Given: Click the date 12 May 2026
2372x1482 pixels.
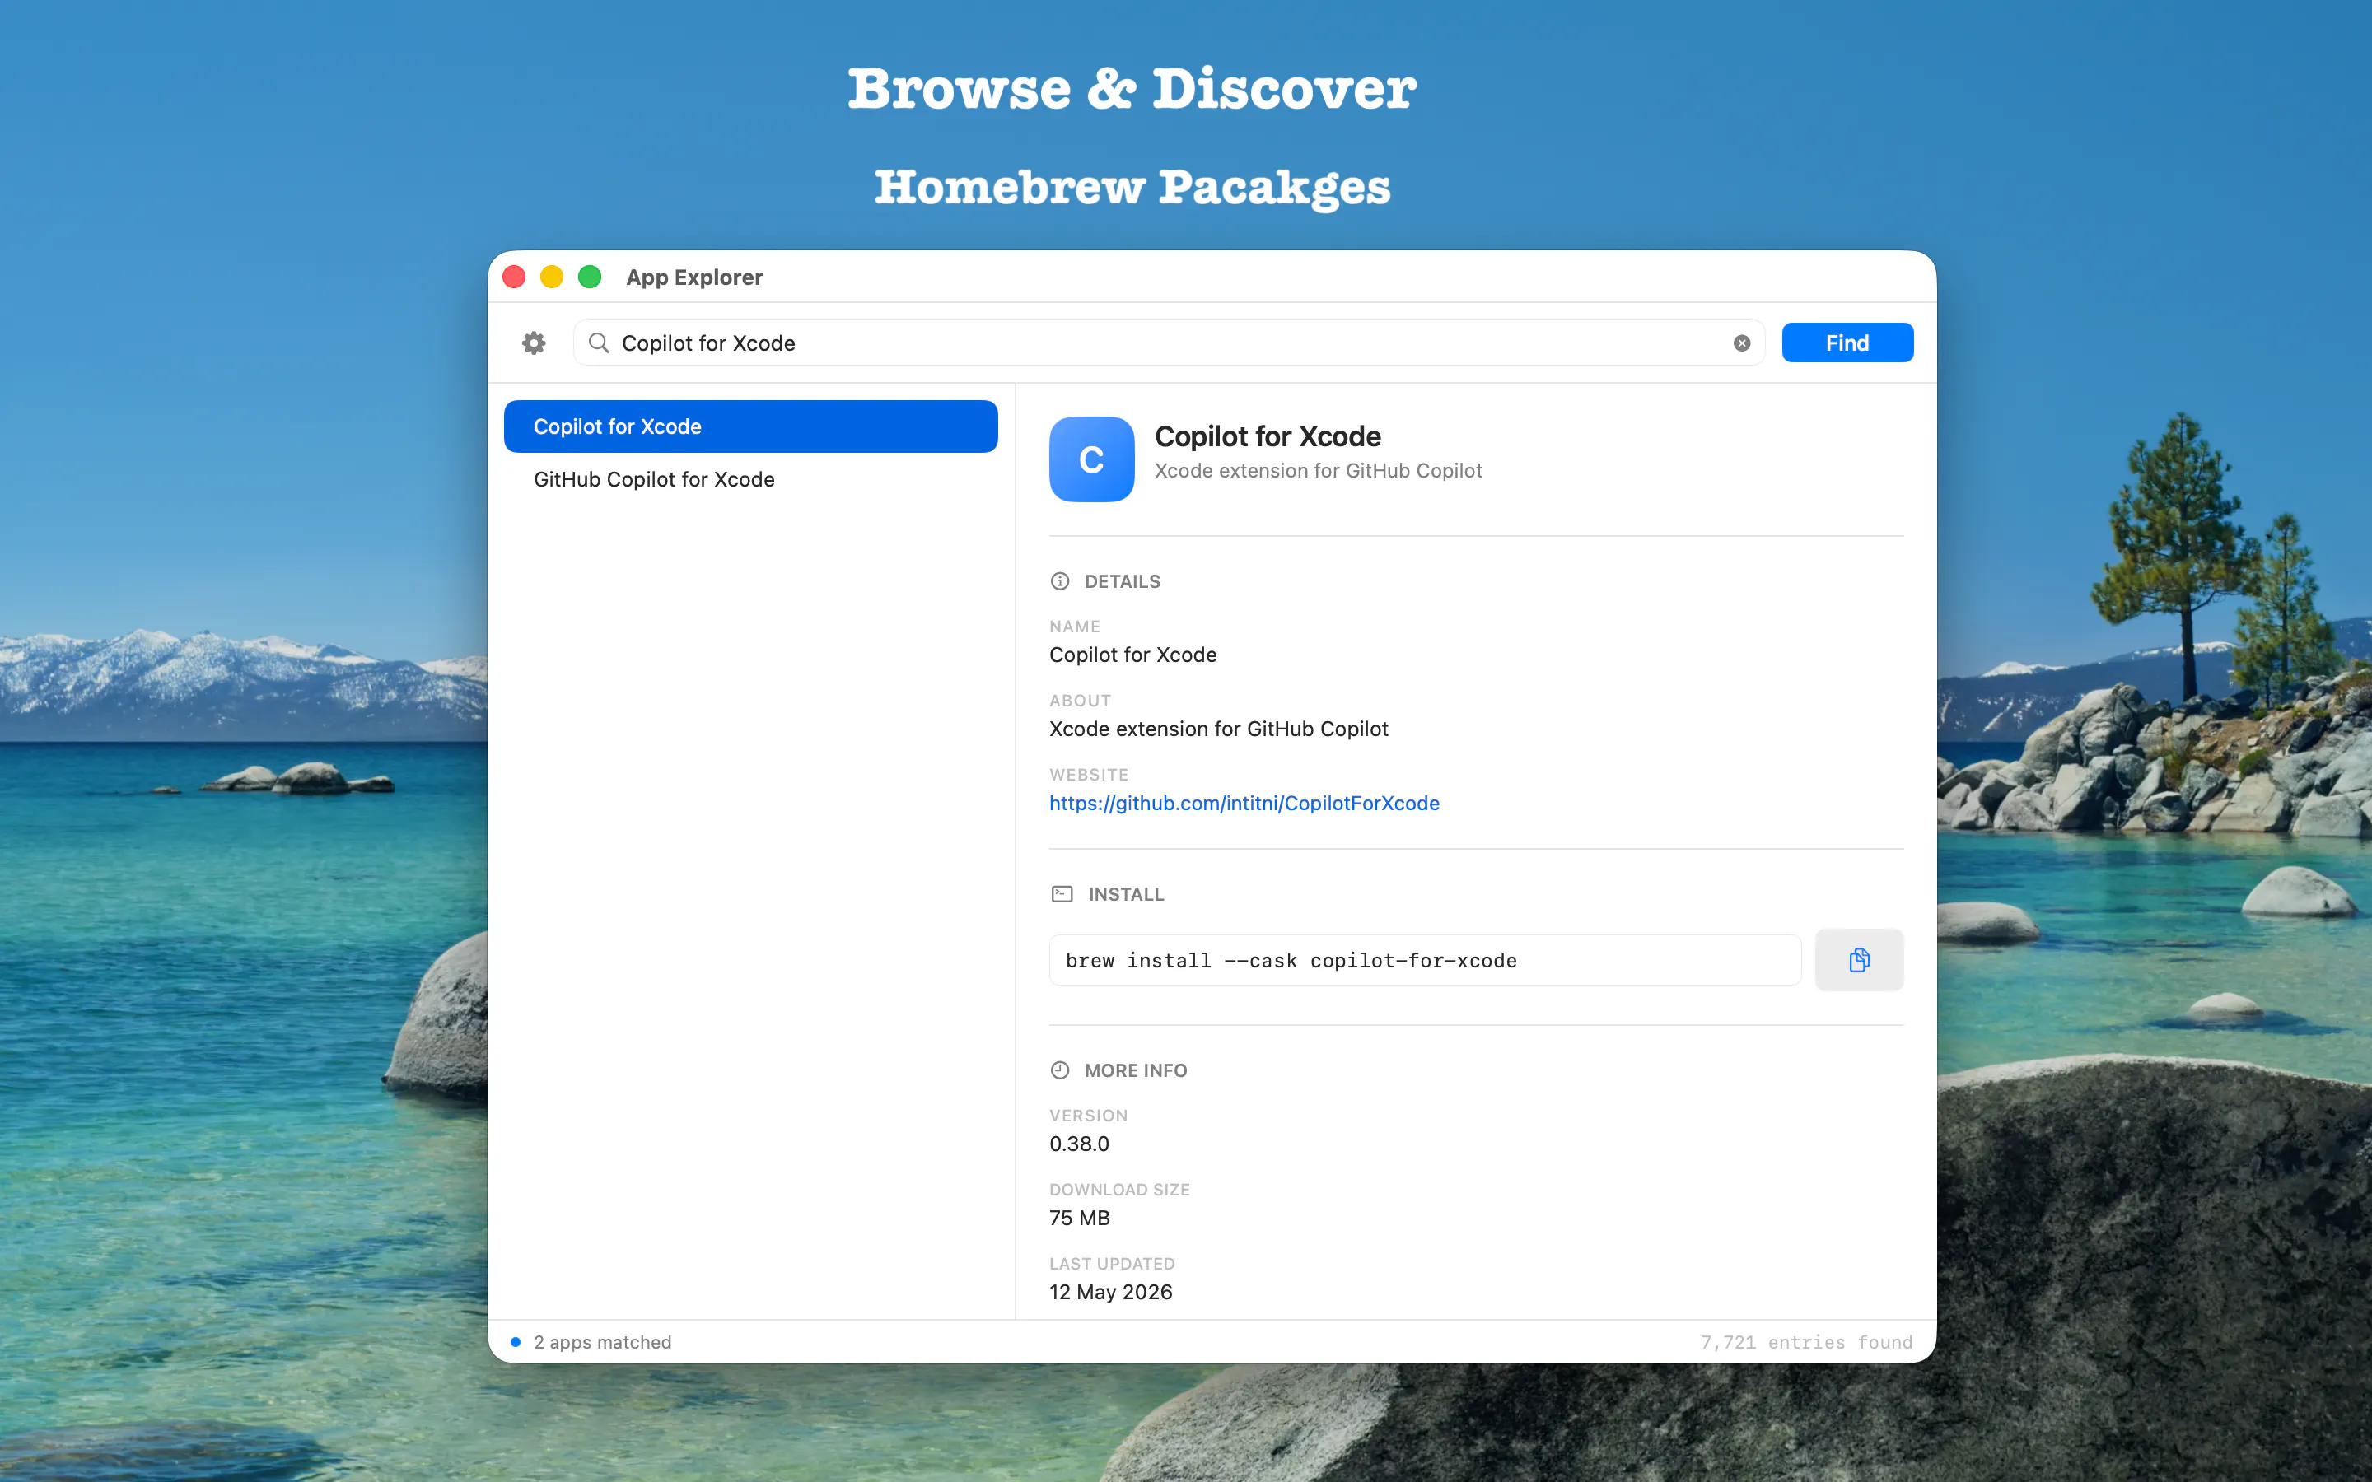Looking at the screenshot, I should pos(1110,1292).
